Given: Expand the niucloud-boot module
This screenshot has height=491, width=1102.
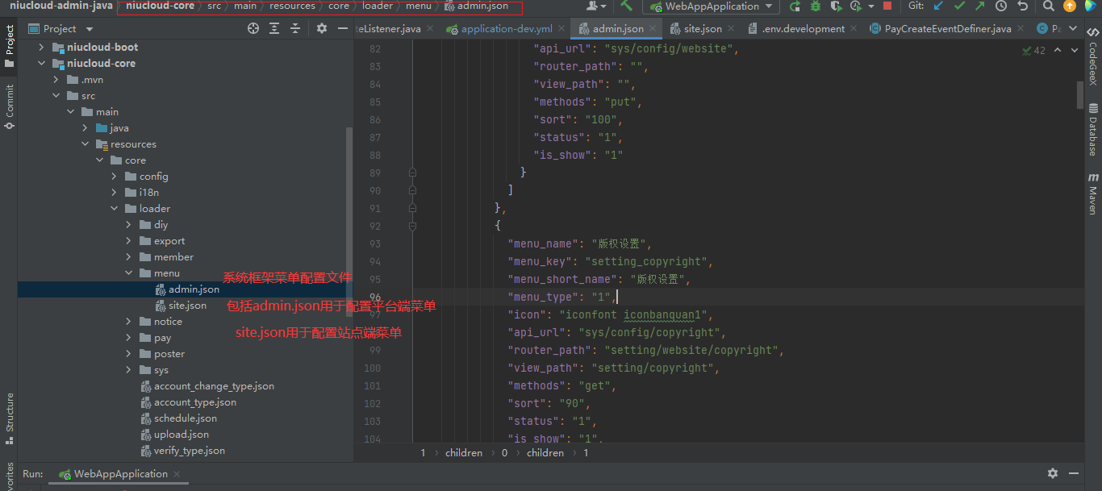Looking at the screenshot, I should [41, 48].
